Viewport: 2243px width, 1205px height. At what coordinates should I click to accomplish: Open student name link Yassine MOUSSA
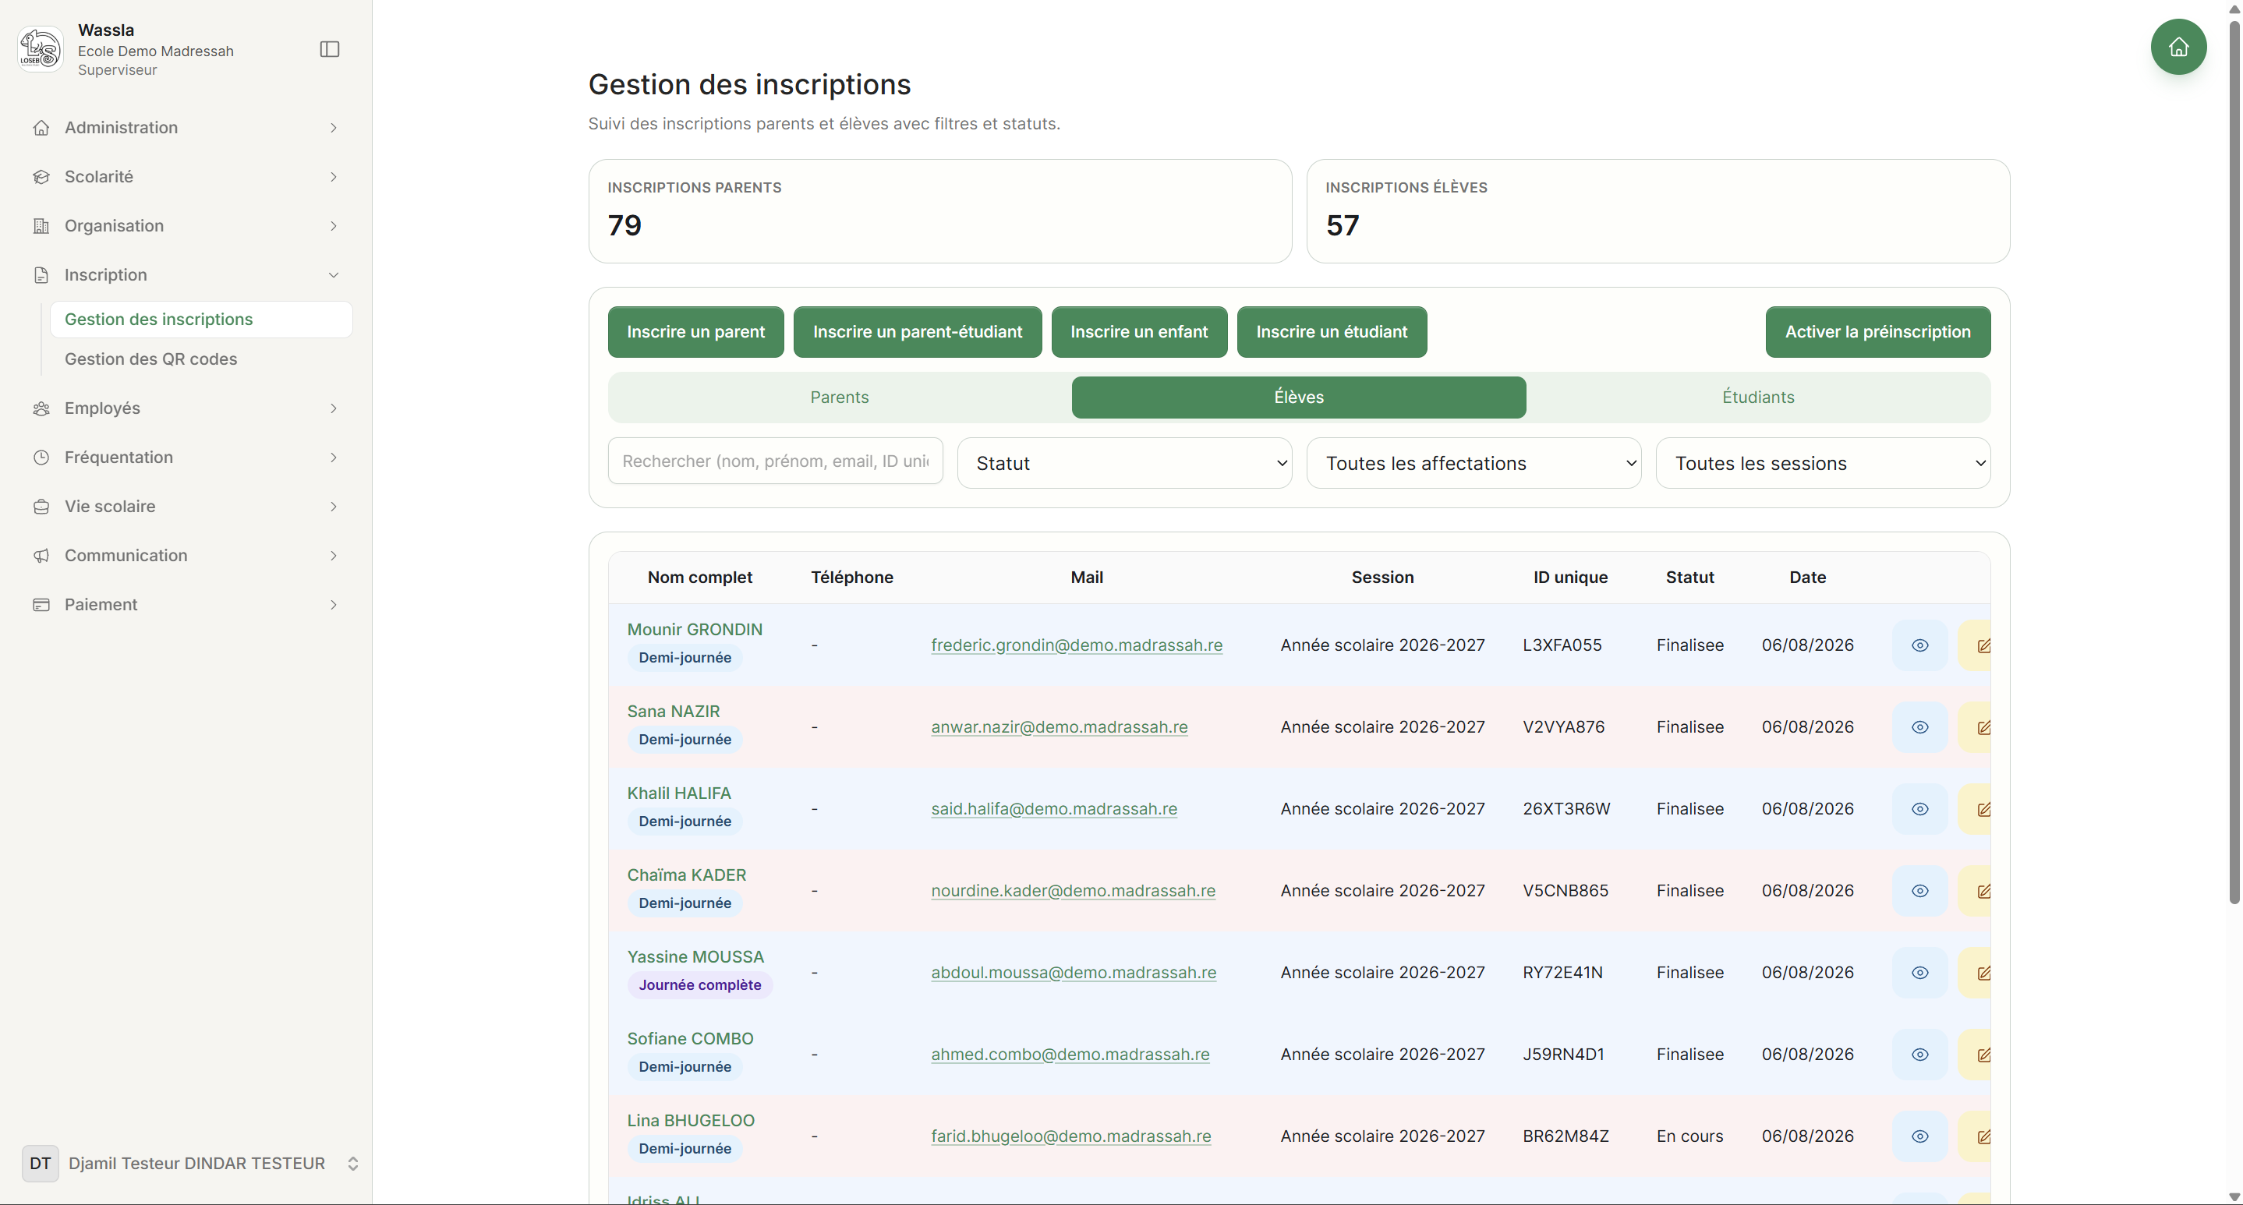tap(695, 957)
